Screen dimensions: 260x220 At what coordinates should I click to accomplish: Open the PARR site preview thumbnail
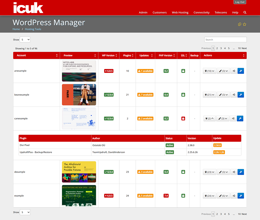[79, 95]
